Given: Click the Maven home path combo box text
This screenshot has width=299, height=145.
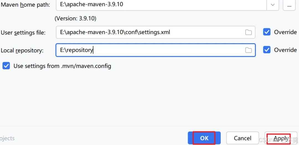Looking at the screenshot, I should point(161,5).
